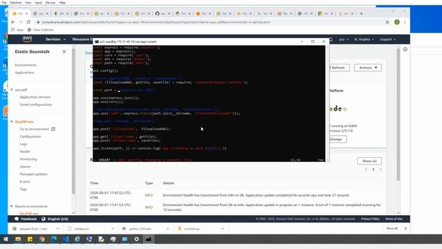The height and width of the screenshot is (249, 442).
Task: Open Chrome from the taskbar
Action: [42, 239]
